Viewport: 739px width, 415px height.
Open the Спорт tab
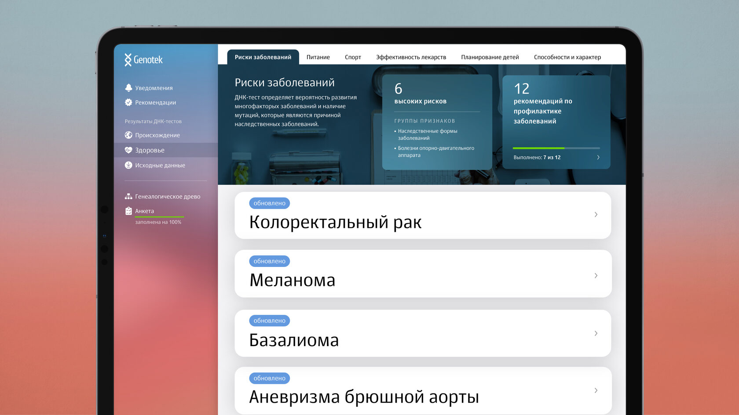point(353,57)
